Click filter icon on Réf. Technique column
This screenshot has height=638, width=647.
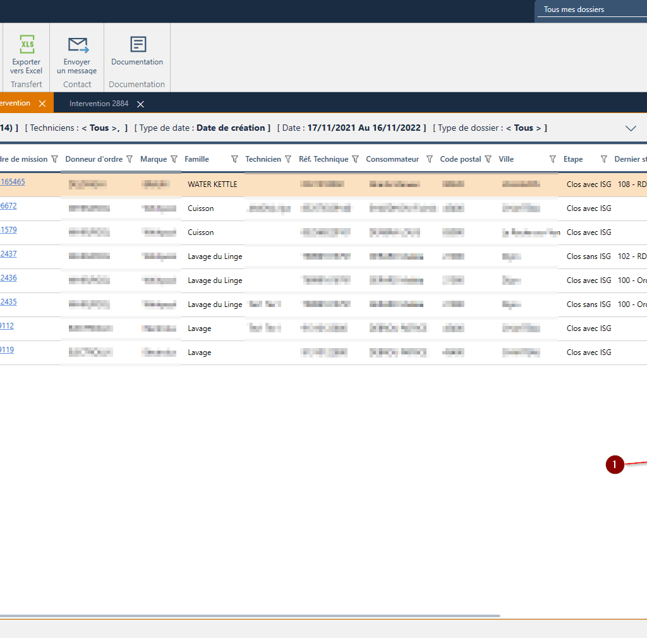[355, 159]
